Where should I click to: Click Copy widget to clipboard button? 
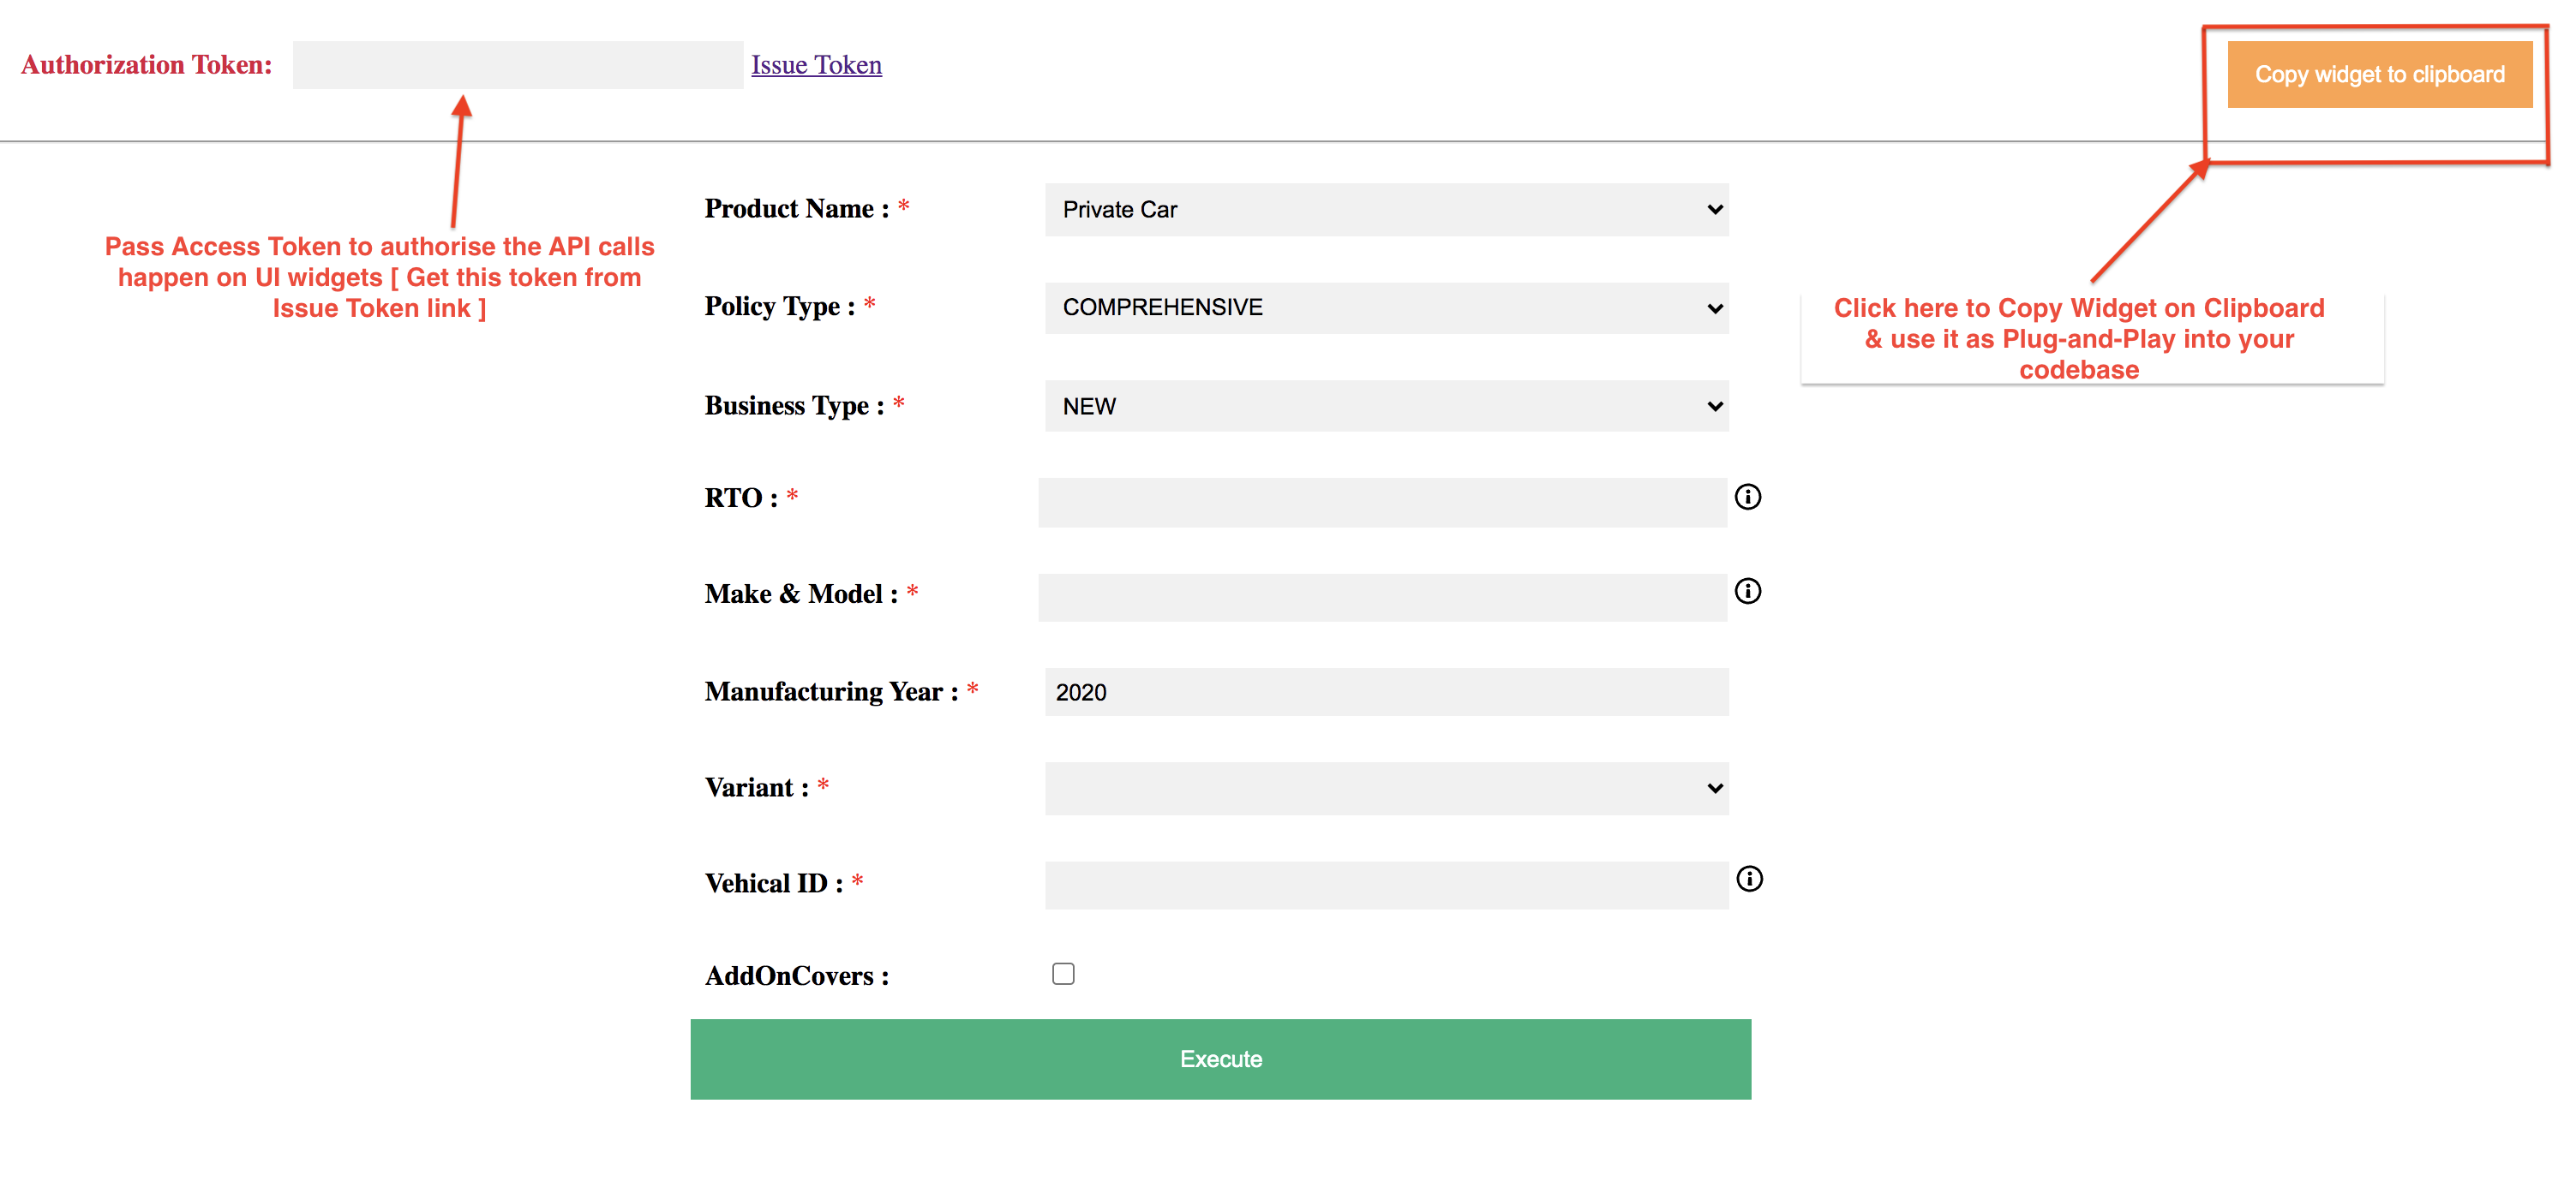2379,75
